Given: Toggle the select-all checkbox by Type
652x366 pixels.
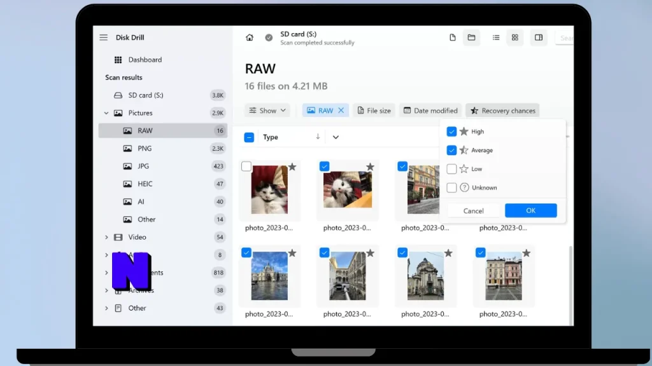Looking at the screenshot, I should pyautogui.click(x=249, y=137).
